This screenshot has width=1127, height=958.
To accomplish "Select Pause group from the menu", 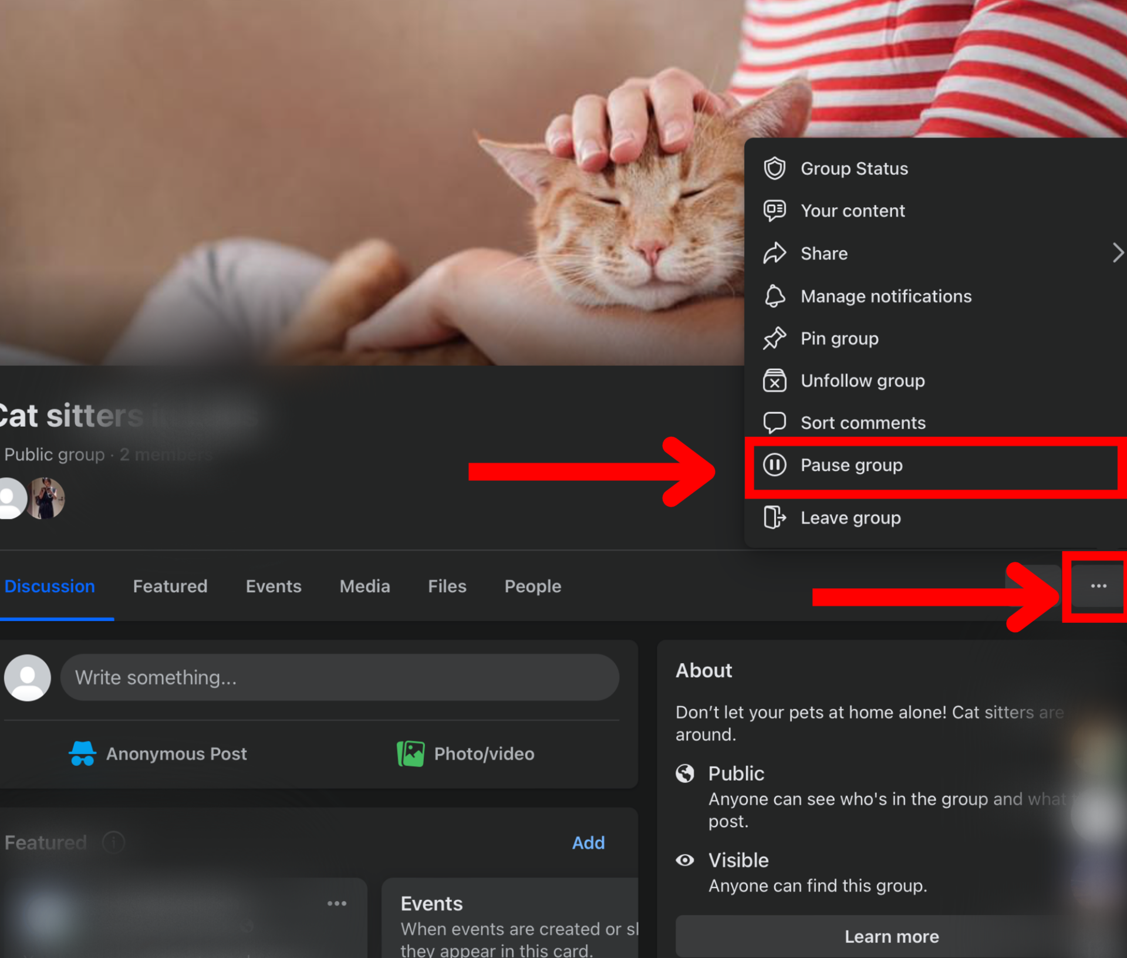I will pos(851,465).
